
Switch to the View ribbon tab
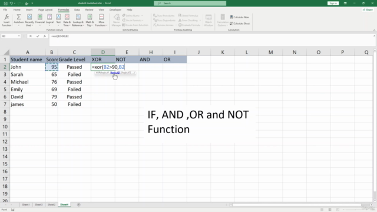[101, 9]
